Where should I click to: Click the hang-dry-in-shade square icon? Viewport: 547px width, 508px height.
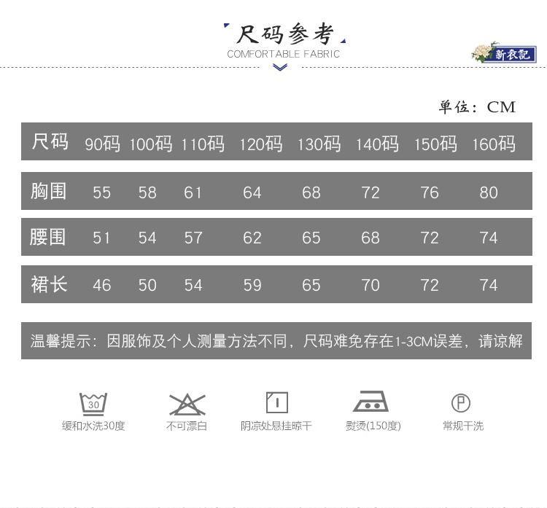pyautogui.click(x=276, y=402)
